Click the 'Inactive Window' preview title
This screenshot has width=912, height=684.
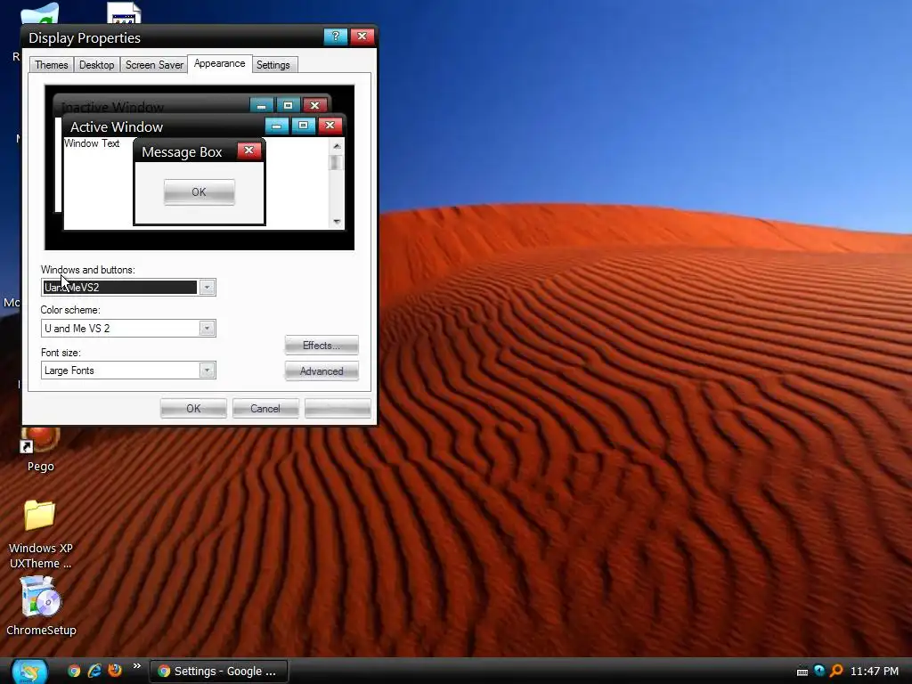click(x=112, y=107)
